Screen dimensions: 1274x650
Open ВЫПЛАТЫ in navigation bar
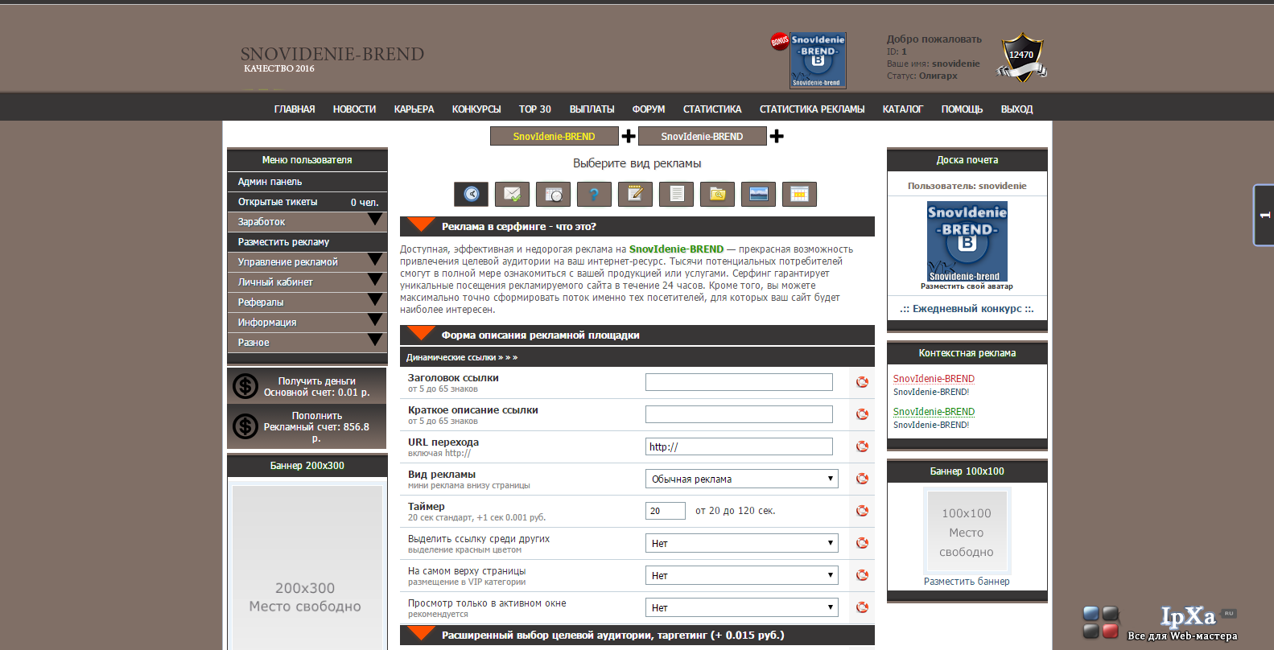592,109
